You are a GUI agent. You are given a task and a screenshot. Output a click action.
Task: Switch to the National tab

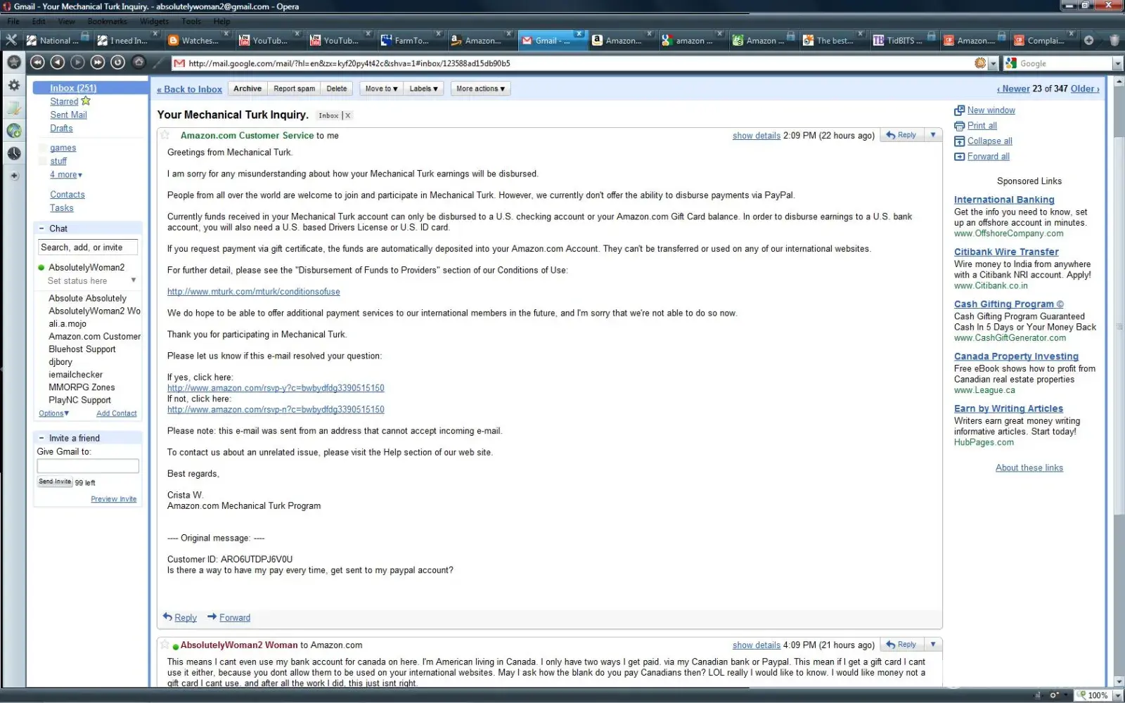click(58, 40)
